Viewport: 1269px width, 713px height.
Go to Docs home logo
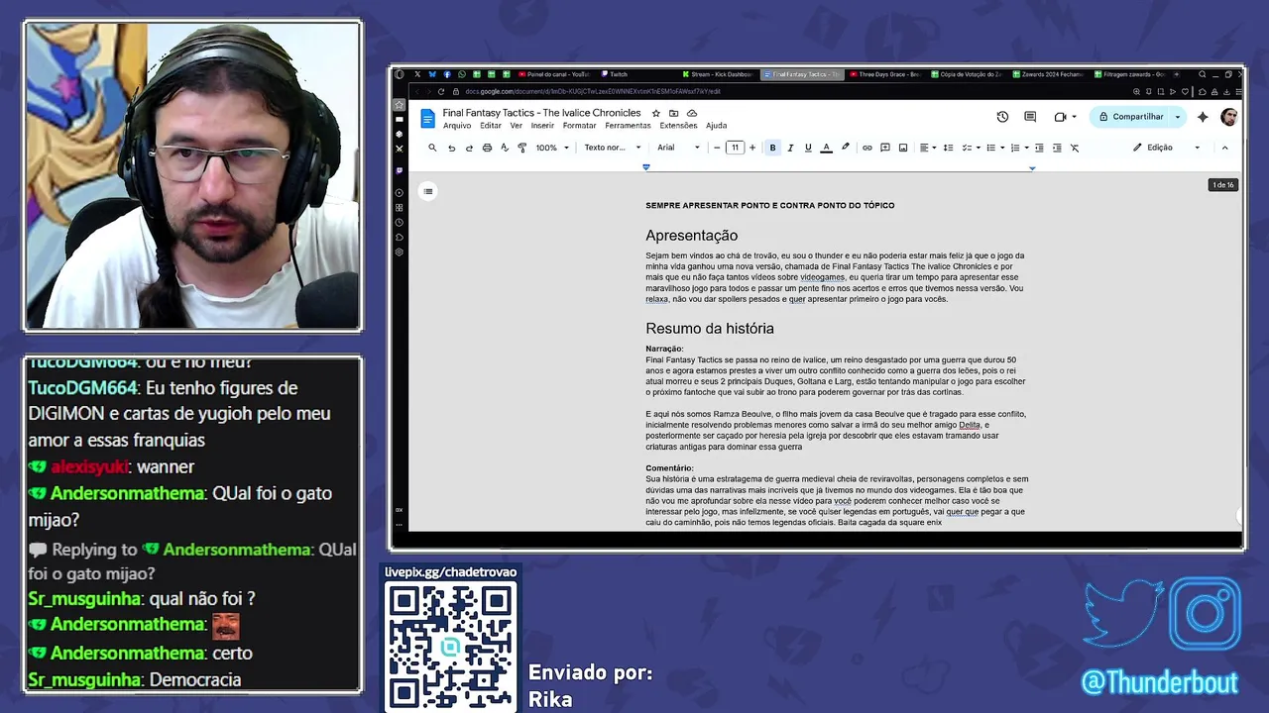click(427, 119)
